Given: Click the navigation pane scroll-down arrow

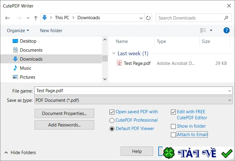Looking at the screenshot, I should [x=105, y=79].
